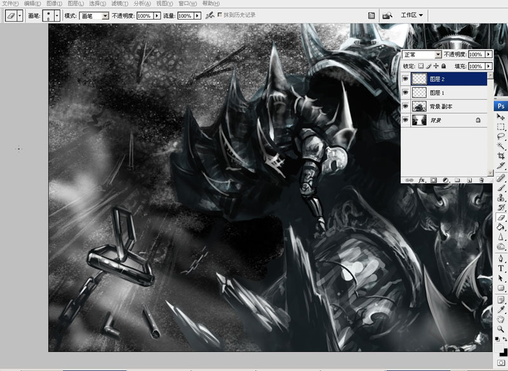The width and height of the screenshot is (508, 371).
Task: Open options bar 不透明度 slider arrow
Action: [157, 16]
